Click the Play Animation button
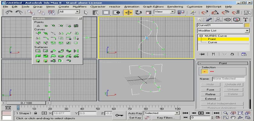Screen dimensions: 254x121 click(x=201, y=113)
